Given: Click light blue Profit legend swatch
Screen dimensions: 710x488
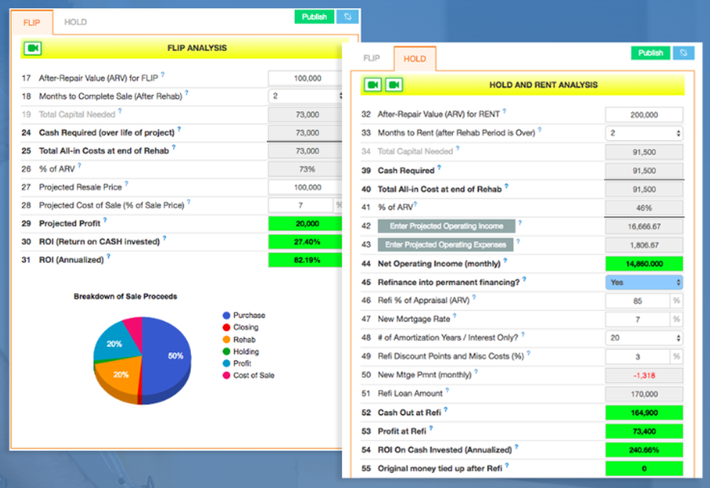Looking at the screenshot, I should pos(226,364).
